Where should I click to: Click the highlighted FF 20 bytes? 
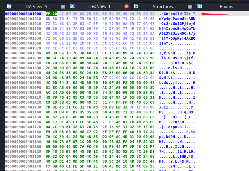coord(51,14)
